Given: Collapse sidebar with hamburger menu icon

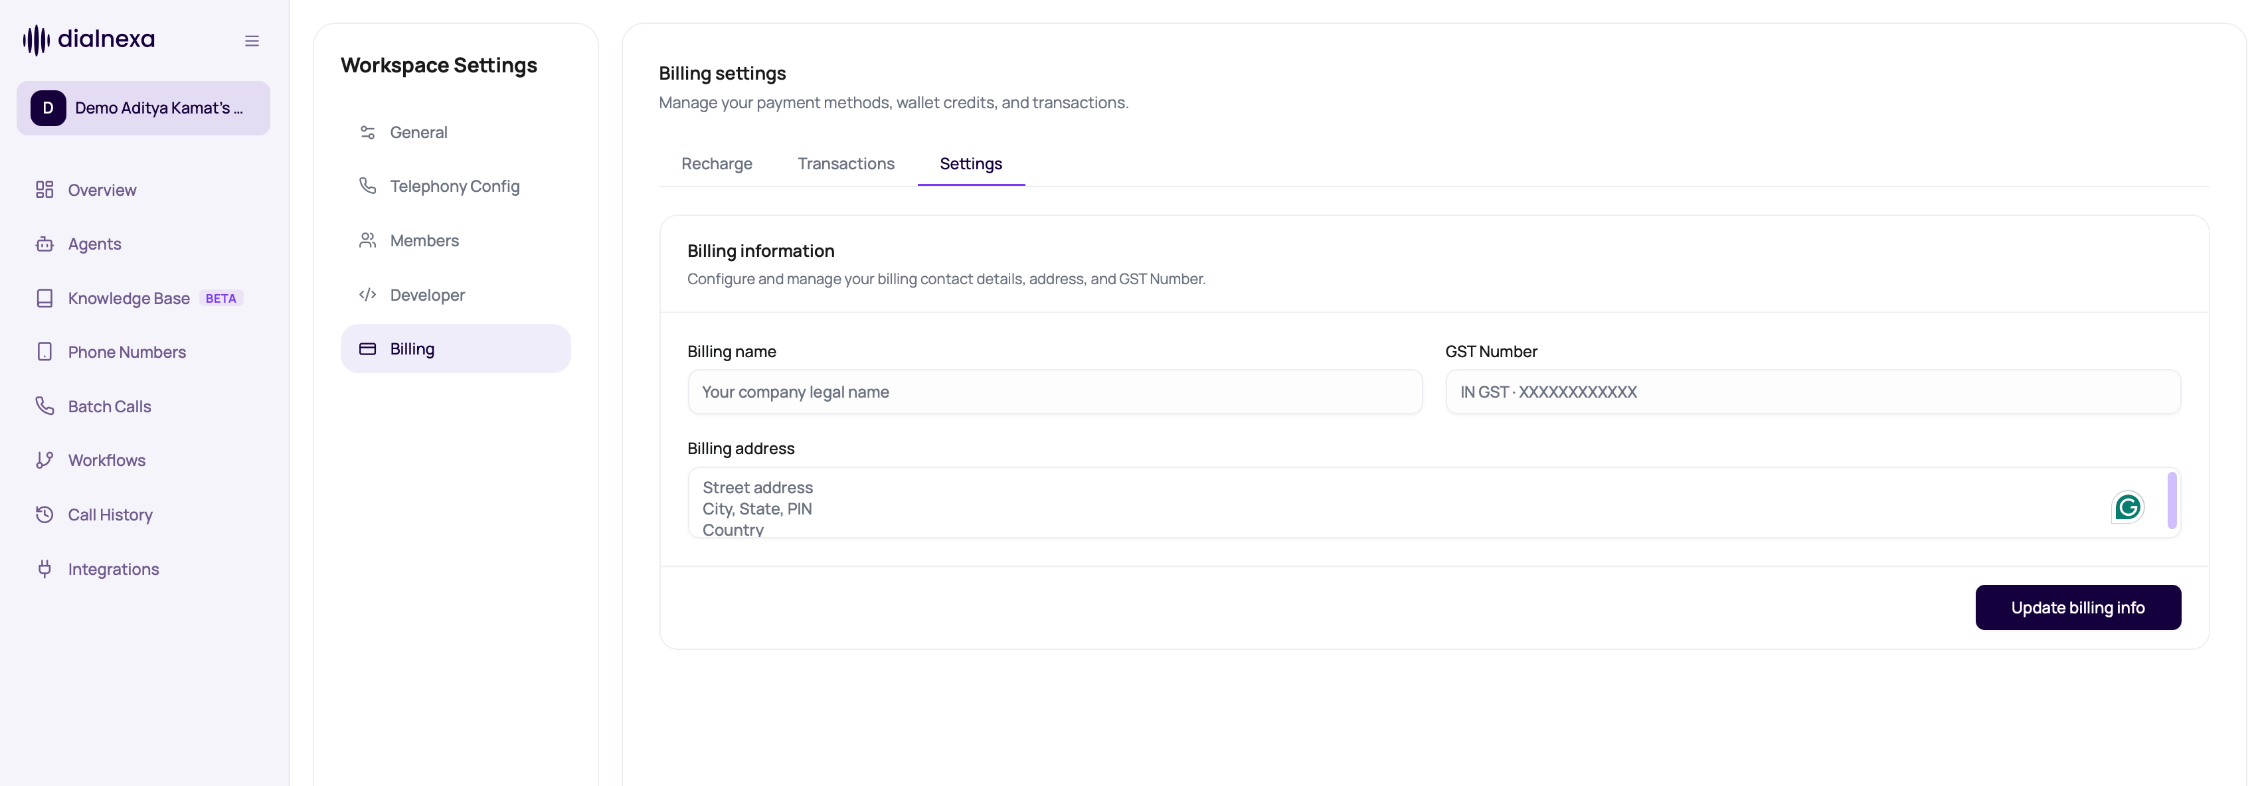Looking at the screenshot, I should pyautogui.click(x=252, y=40).
